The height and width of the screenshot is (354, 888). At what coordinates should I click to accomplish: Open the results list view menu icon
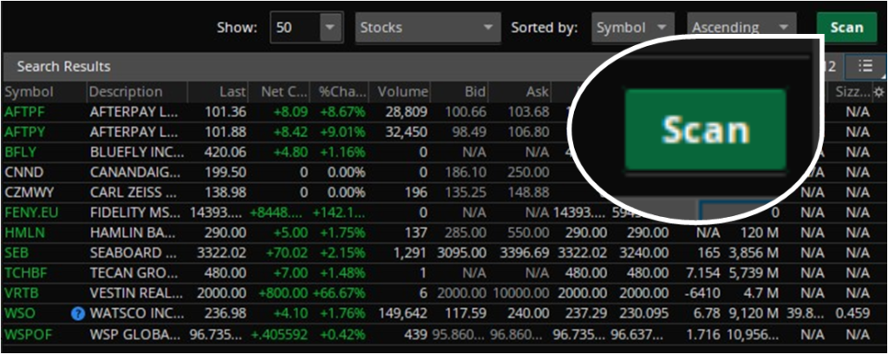point(865,66)
